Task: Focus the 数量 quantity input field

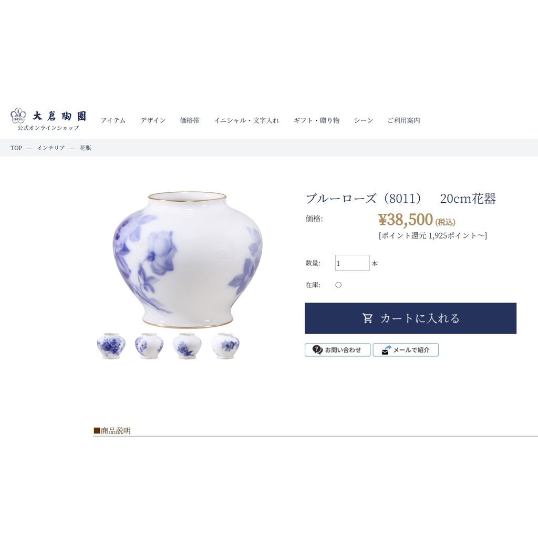Action: (x=353, y=263)
